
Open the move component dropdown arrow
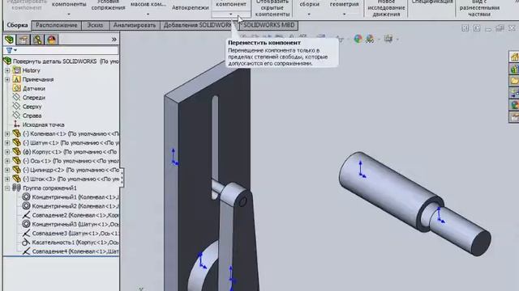point(230,15)
